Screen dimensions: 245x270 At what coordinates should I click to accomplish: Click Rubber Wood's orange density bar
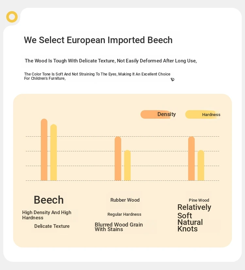(x=118, y=159)
